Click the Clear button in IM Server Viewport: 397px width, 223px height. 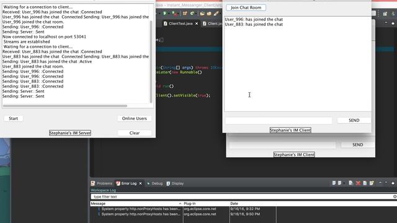[x=135, y=133]
